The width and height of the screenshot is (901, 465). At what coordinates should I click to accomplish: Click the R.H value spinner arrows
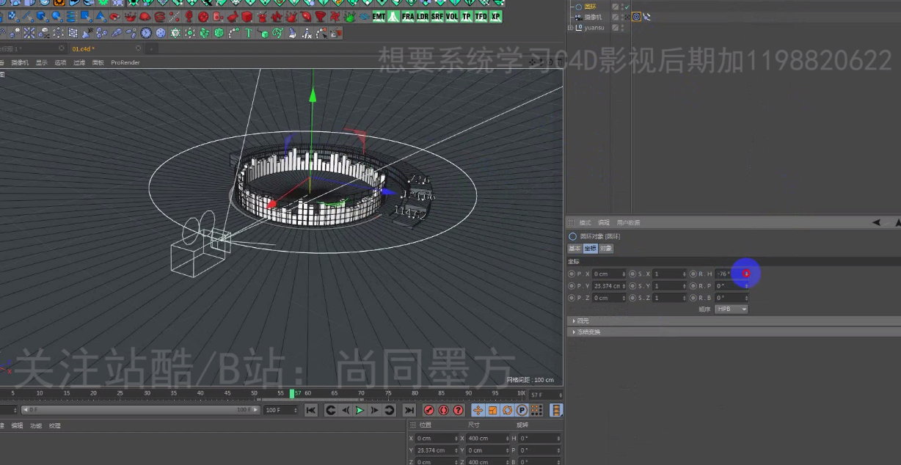[x=746, y=274]
